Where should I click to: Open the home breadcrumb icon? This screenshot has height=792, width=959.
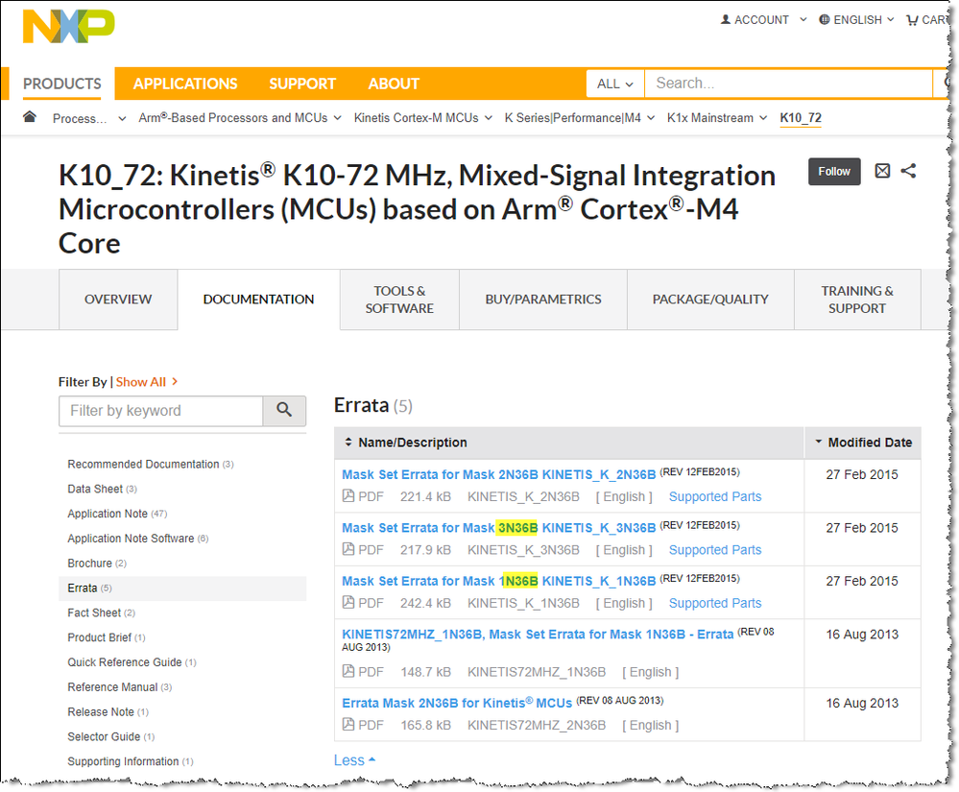[x=30, y=117]
